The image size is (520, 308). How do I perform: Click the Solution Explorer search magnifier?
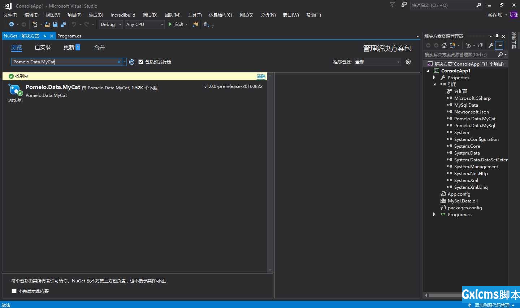click(x=500, y=54)
